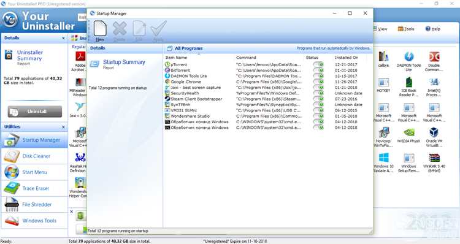Toggle startup status for Wondershare Studio
The height and width of the screenshot is (244, 460).
[x=318, y=116]
